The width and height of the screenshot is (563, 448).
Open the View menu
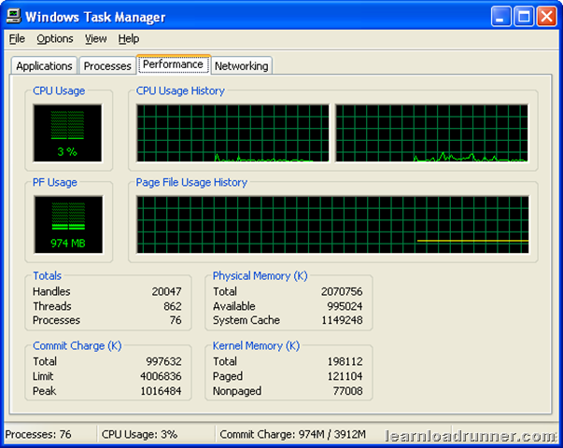coord(95,39)
